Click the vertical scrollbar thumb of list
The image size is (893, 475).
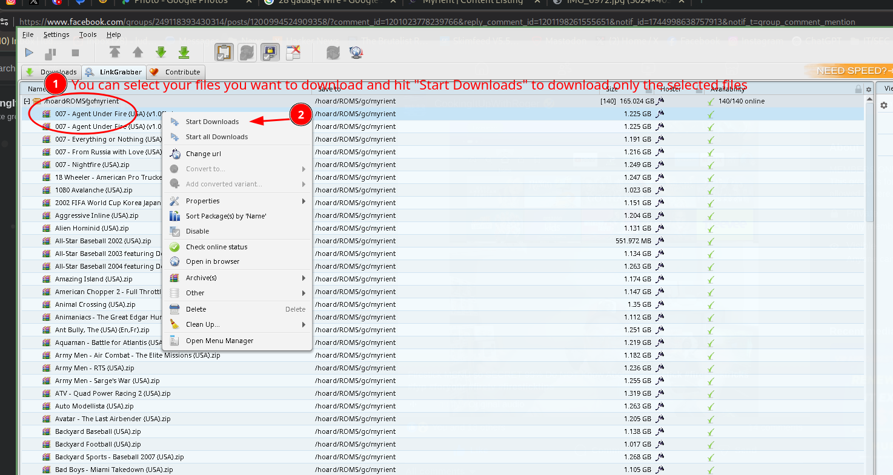coord(870,162)
